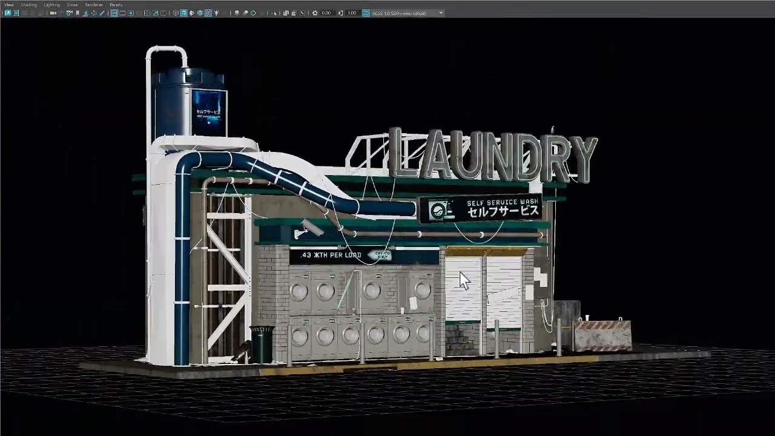Open the Shading menu
The image size is (775, 436).
[x=28, y=5]
